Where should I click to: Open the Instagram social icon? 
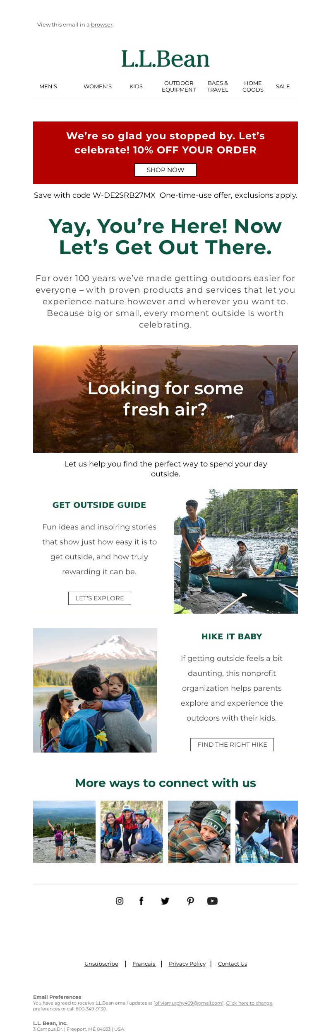coord(120,901)
